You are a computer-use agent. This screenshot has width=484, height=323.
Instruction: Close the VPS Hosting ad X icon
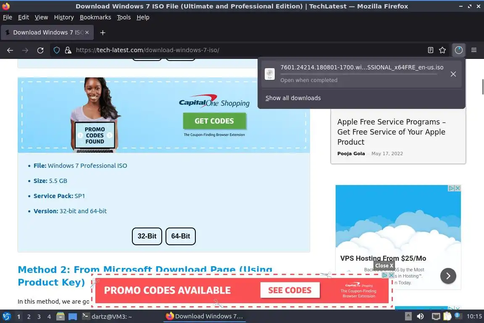[458, 188]
